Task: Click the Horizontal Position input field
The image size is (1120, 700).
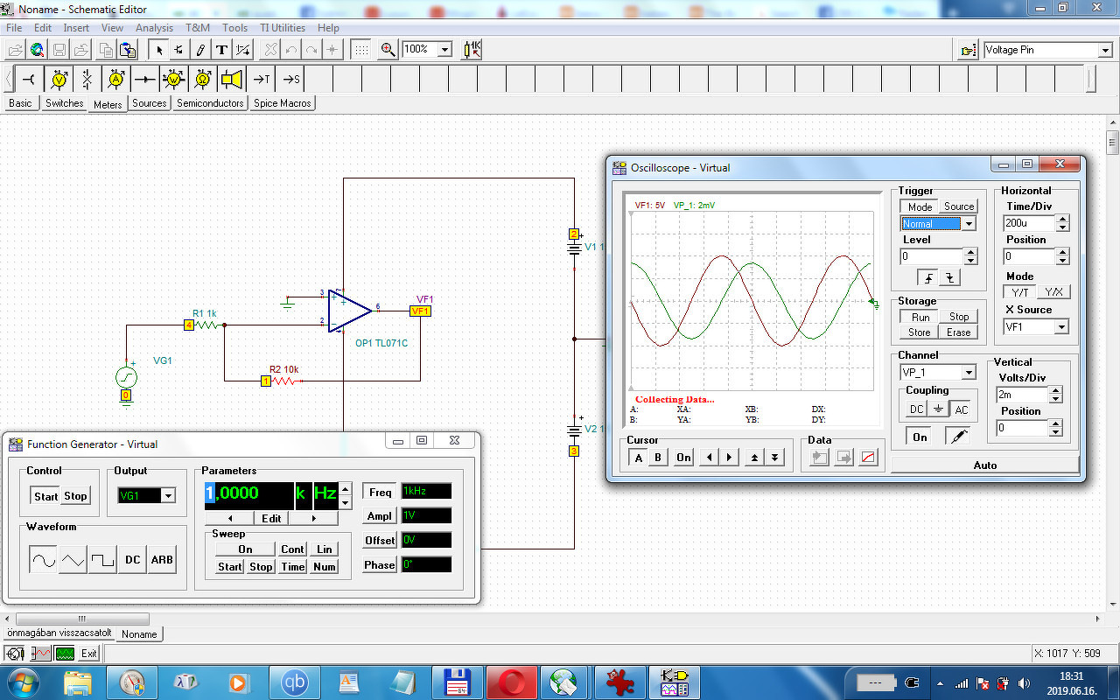Action: (x=1030, y=256)
